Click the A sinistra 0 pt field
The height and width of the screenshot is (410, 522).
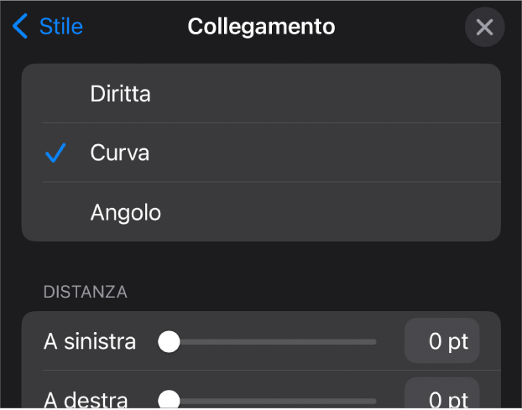click(442, 342)
